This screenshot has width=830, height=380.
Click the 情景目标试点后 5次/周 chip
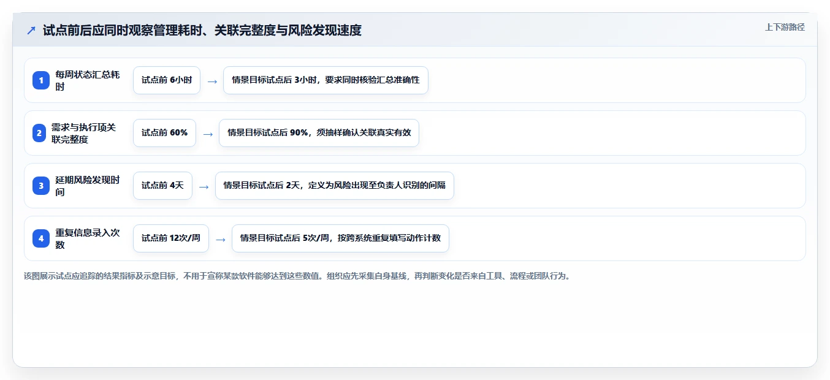point(340,238)
